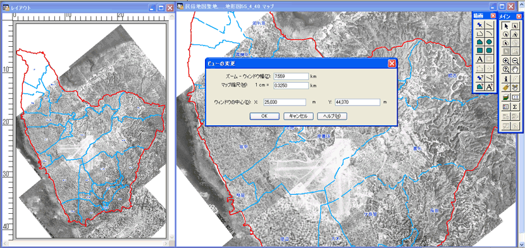This screenshot has height=248, width=525.
Task: Select the Line tool in drawing toolbar
Action: point(489,25)
